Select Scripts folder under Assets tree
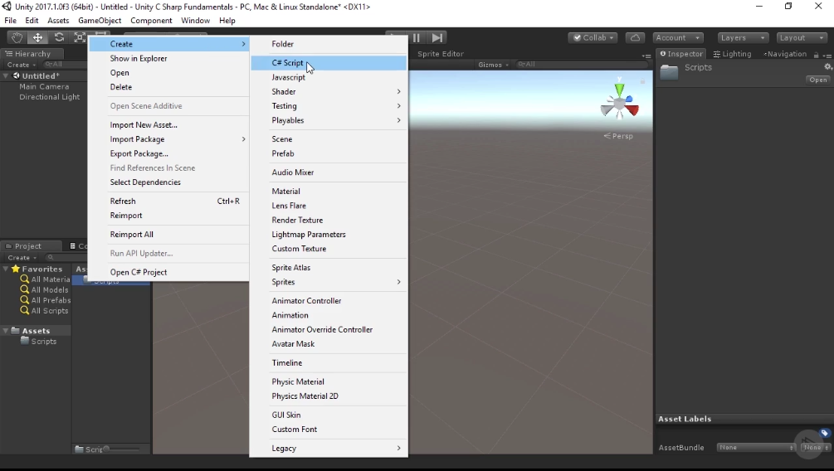Screen dimensions: 834x471 click(38, 342)
